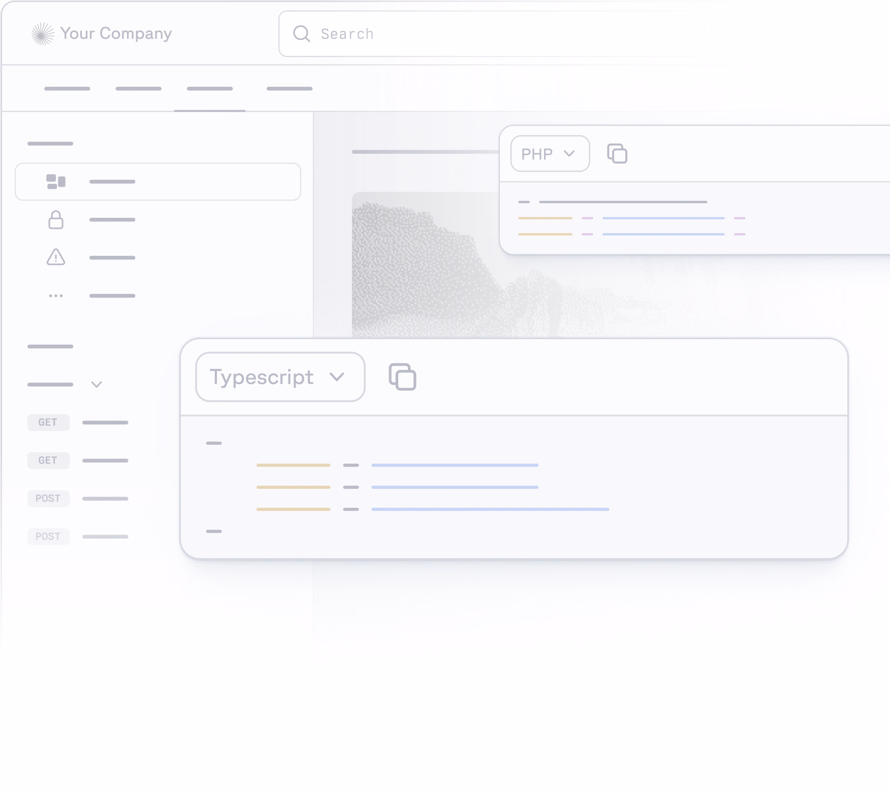
Task: Click the Your Company name link
Action: (116, 34)
